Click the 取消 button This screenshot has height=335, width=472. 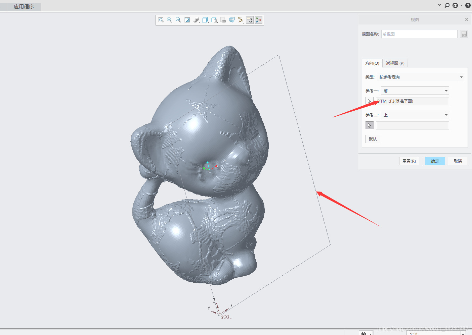[x=458, y=161]
